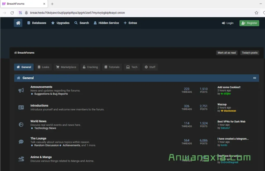Switch to the Cracking tab
Viewport: 265px width, 171px height.
click(x=90, y=67)
